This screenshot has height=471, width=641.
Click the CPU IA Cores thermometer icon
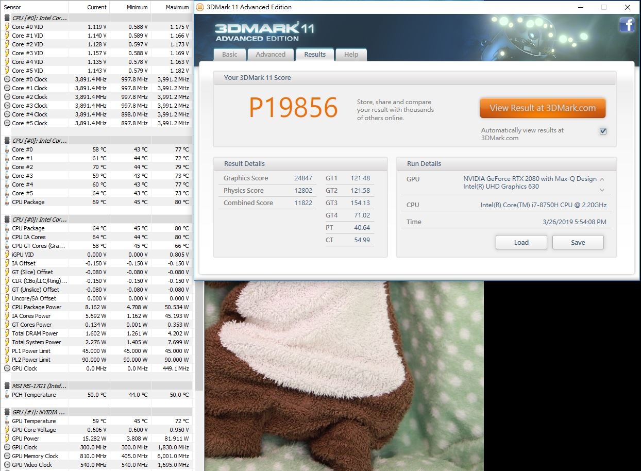7,237
